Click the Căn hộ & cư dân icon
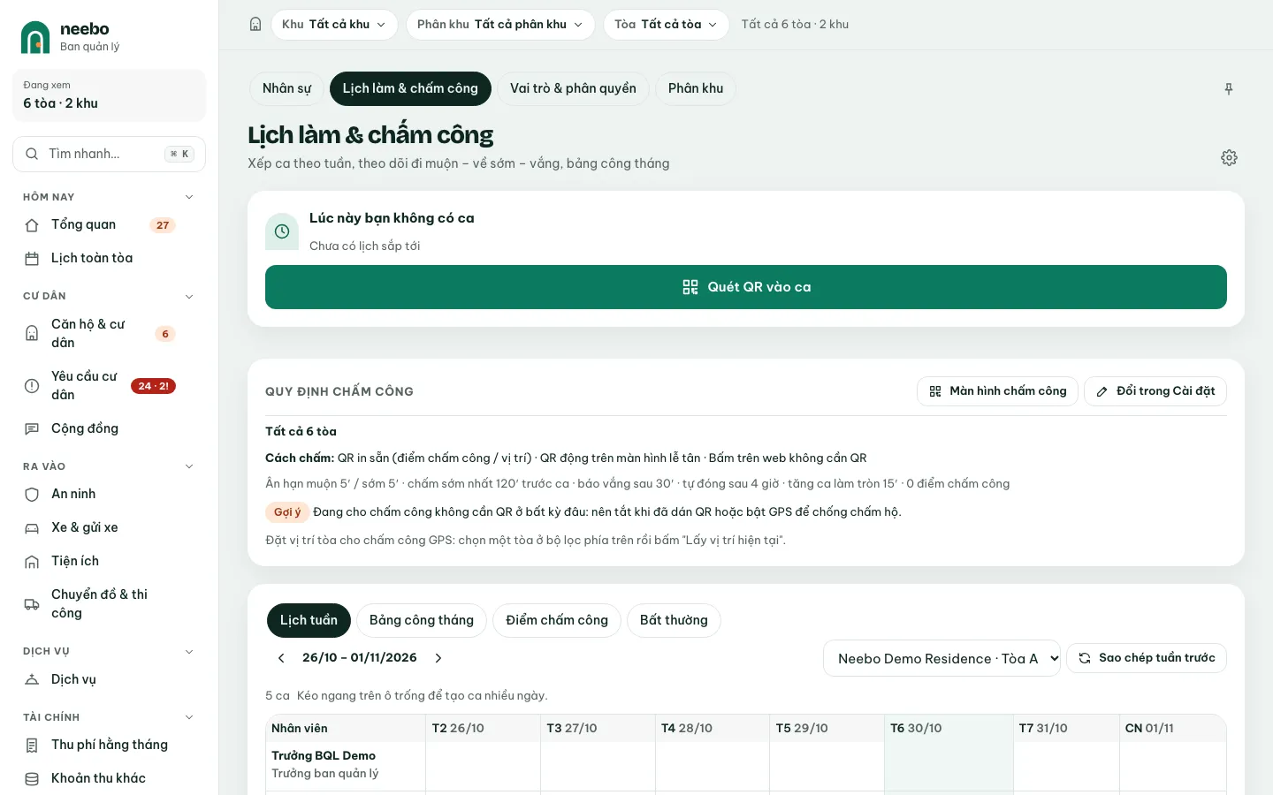1273x795 pixels. click(x=32, y=334)
